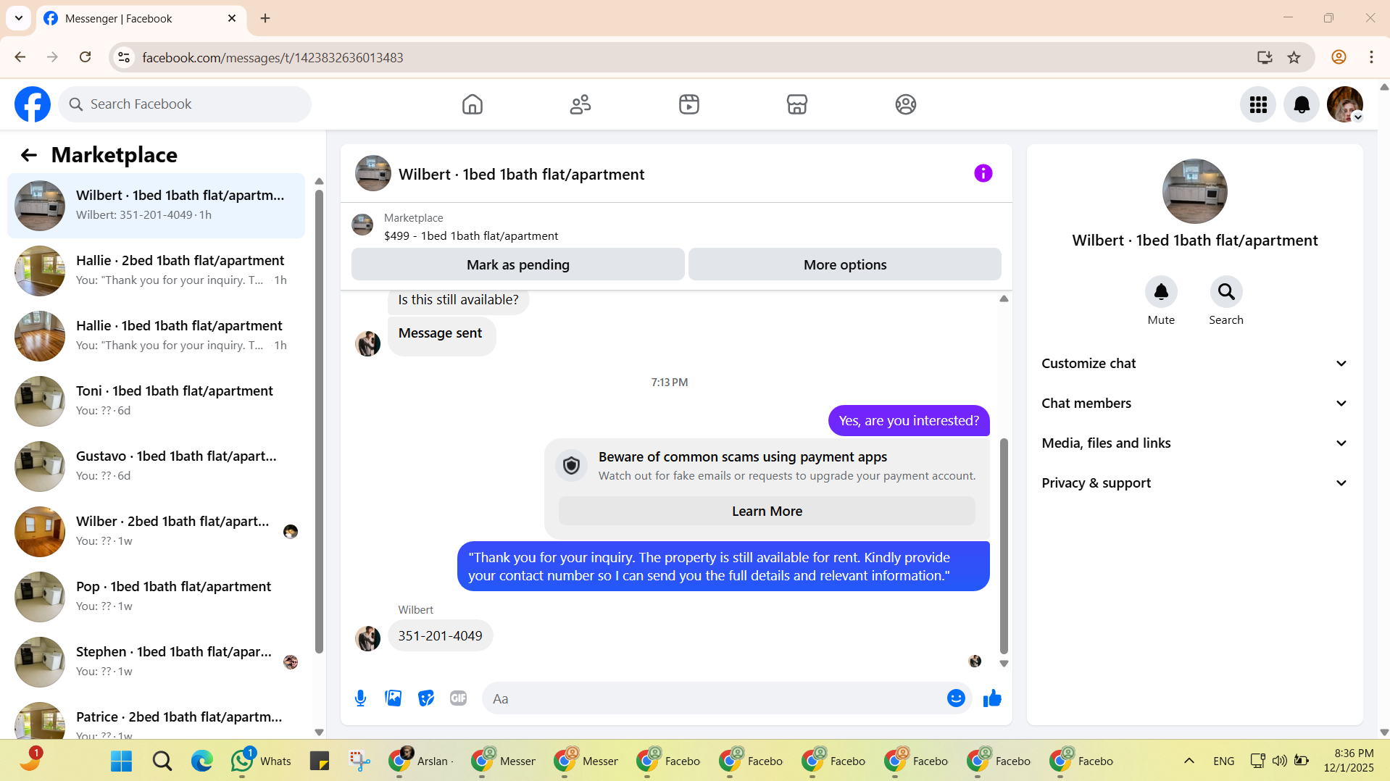This screenshot has height=781, width=1390.
Task: Click the browser address bar URL
Action: pyautogui.click(x=272, y=57)
